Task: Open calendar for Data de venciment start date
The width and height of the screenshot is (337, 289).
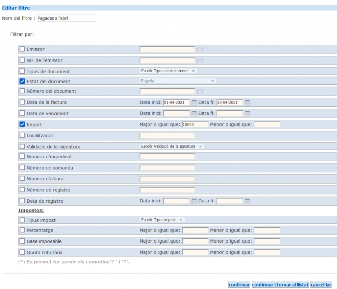Action: (x=194, y=114)
